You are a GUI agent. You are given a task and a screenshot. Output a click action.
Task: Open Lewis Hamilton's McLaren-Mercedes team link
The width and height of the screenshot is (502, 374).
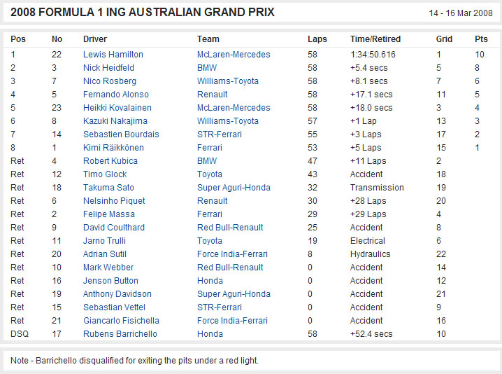(234, 55)
